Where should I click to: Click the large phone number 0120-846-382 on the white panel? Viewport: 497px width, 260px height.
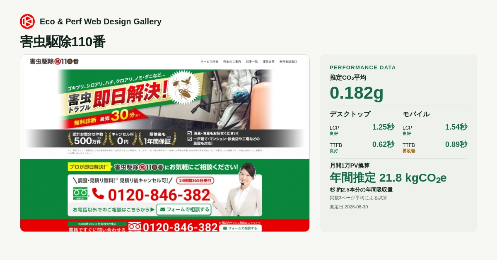159,195
